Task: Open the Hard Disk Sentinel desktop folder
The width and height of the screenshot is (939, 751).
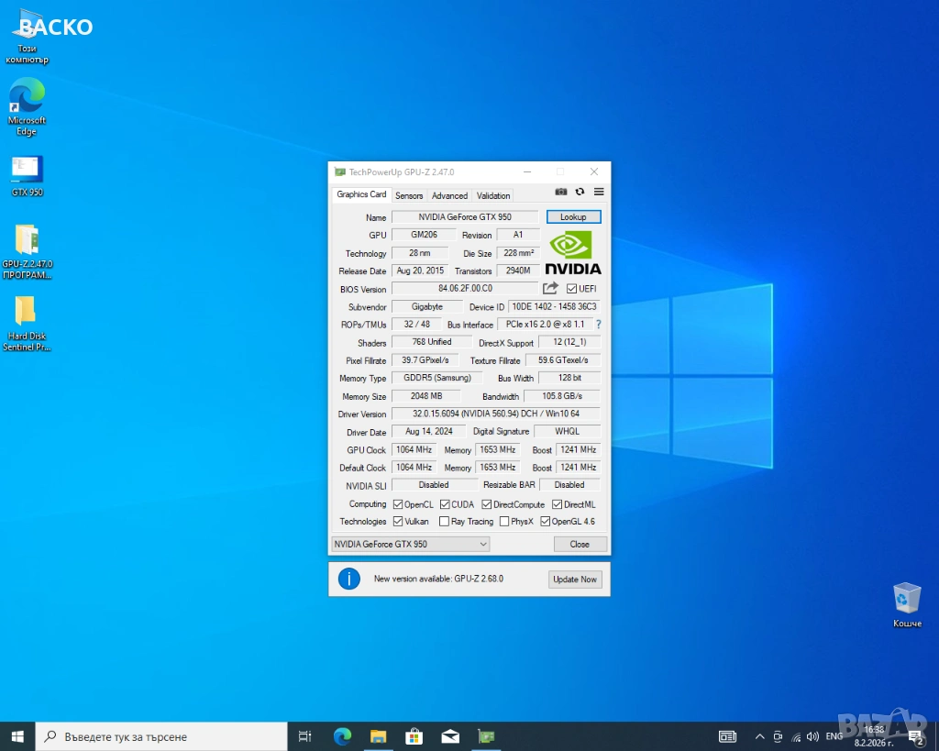Action: [x=26, y=312]
